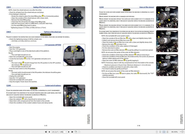Open the page number dropdown arrow

(x=66, y=132)
